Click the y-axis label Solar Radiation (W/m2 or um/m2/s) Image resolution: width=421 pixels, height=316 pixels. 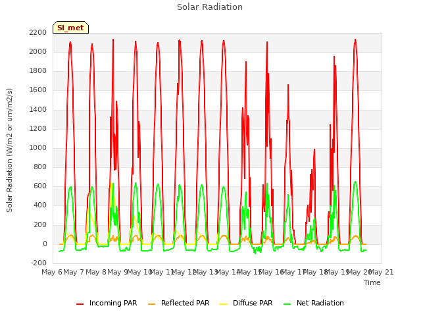pyautogui.click(x=9, y=150)
